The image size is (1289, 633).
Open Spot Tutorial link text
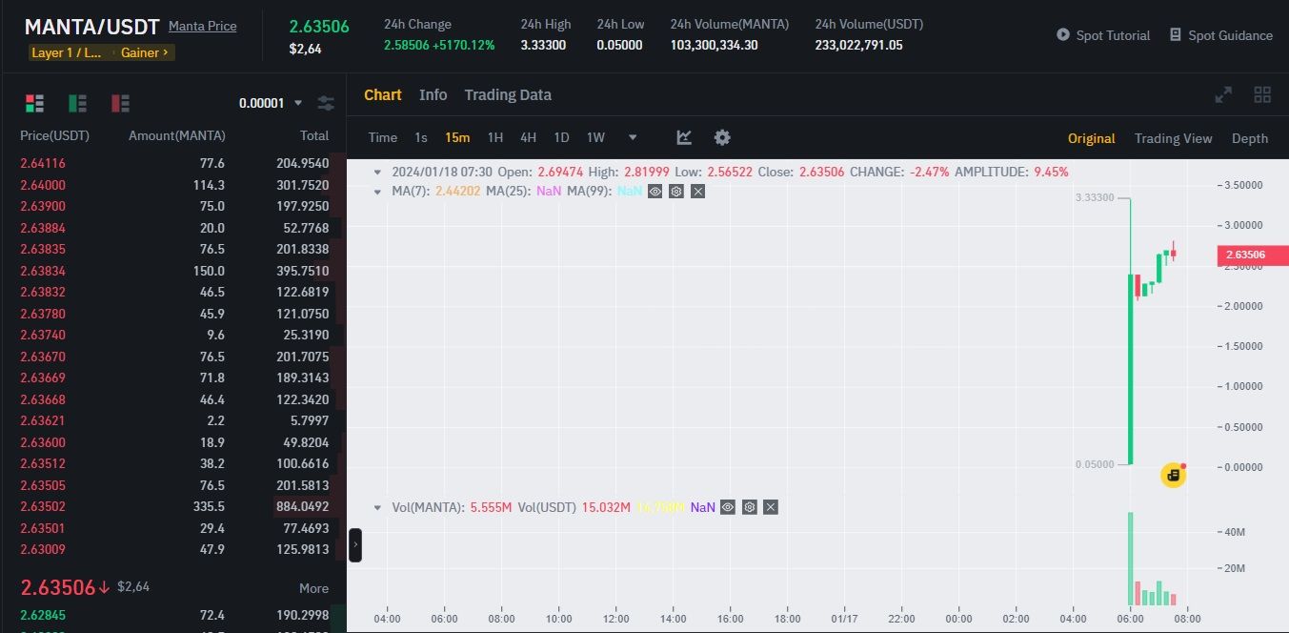(1113, 35)
